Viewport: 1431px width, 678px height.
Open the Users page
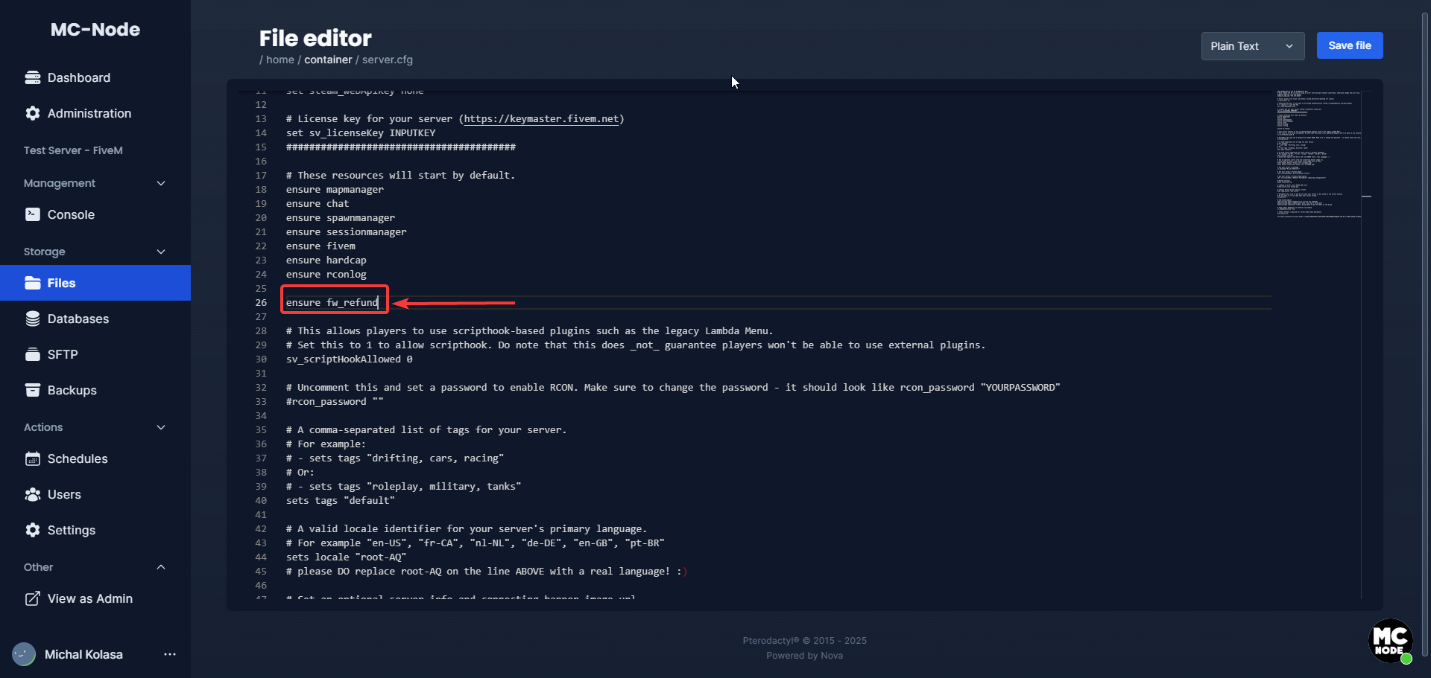tap(95, 494)
